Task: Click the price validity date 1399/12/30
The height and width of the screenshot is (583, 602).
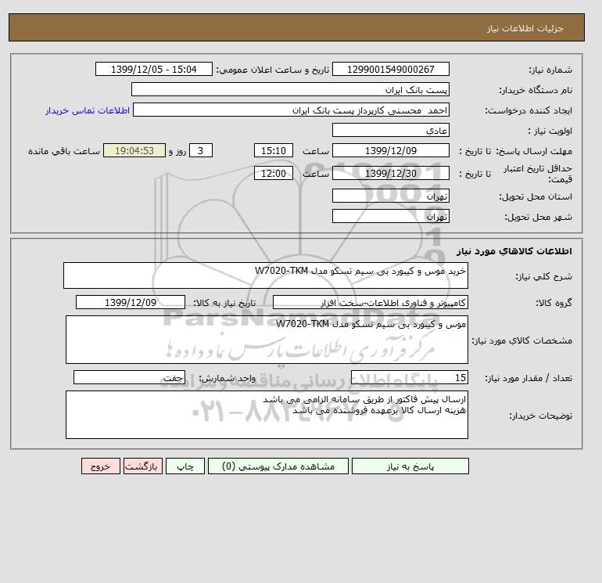Action: (x=390, y=173)
